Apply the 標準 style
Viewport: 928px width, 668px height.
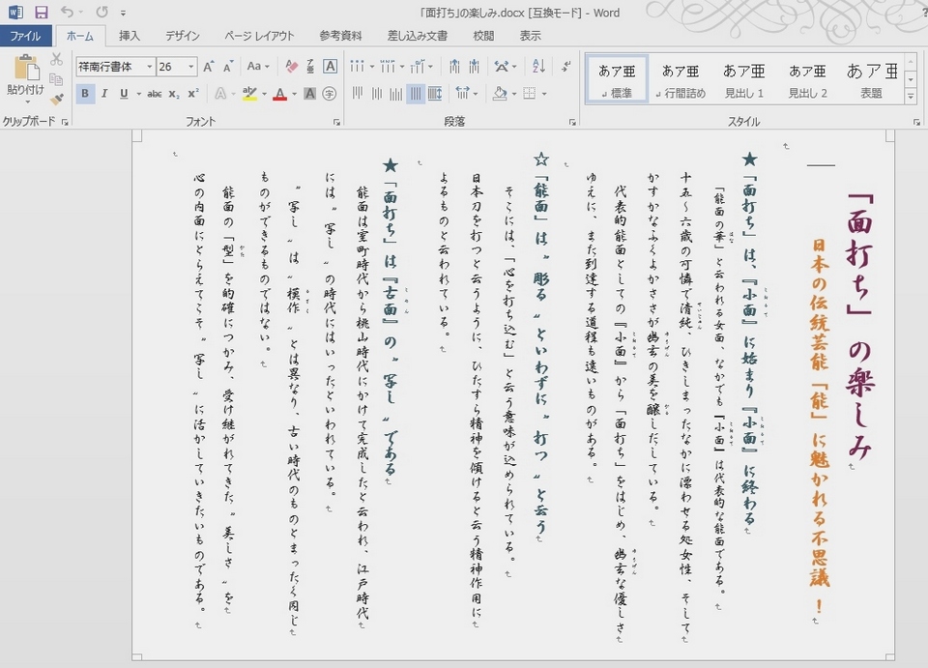pyautogui.click(x=618, y=80)
